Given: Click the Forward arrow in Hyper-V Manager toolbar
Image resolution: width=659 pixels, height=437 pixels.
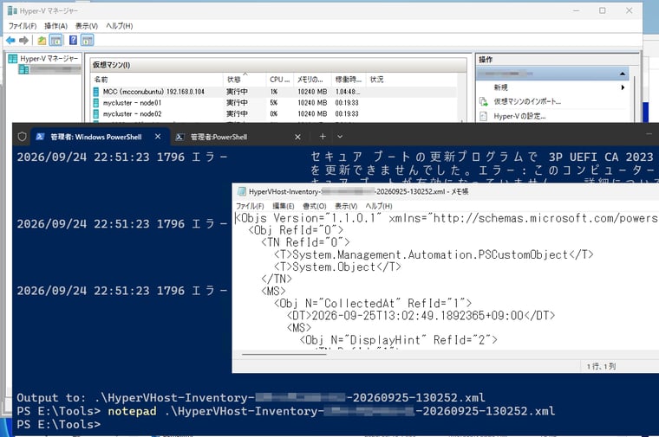Looking at the screenshot, I should [x=24, y=41].
